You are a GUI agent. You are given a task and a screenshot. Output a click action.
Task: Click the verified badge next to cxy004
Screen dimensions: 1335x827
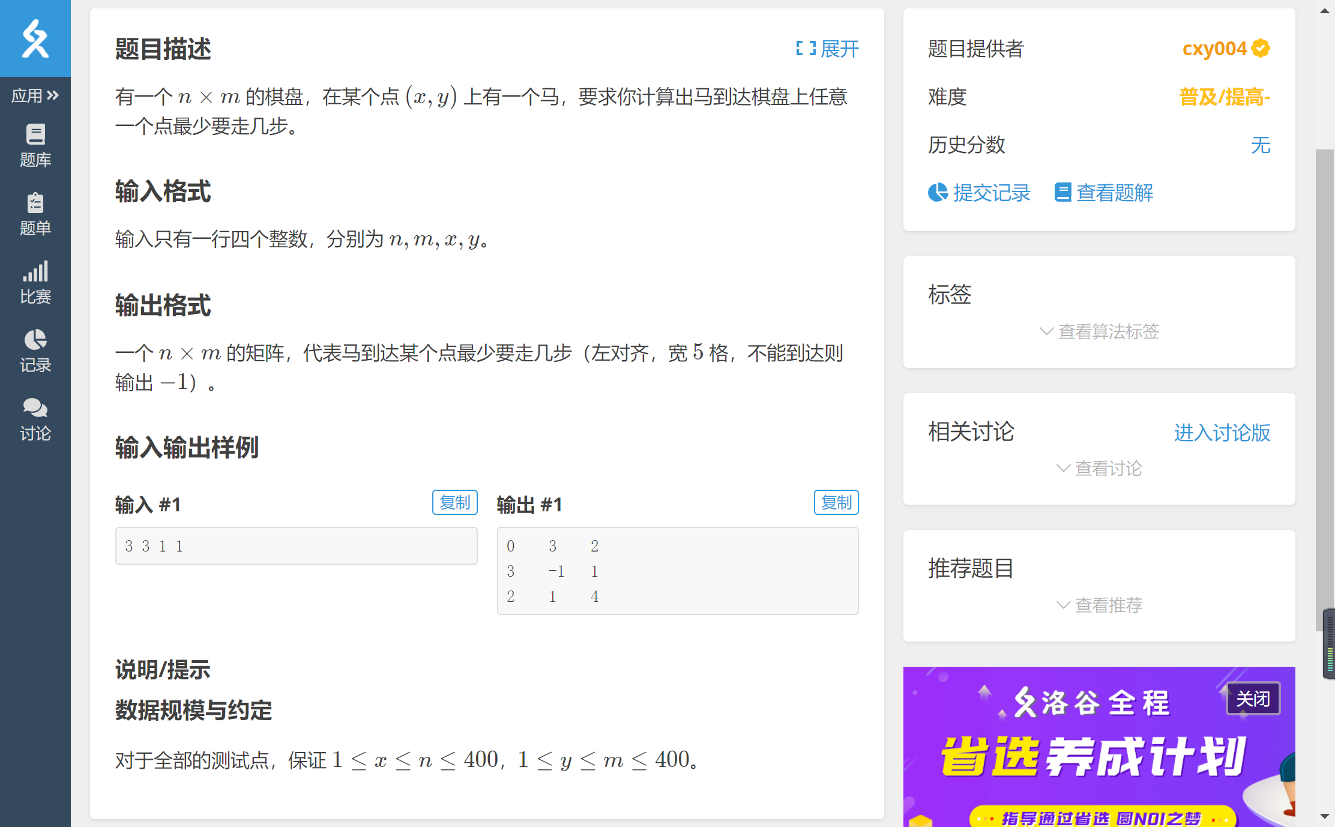click(x=1261, y=49)
